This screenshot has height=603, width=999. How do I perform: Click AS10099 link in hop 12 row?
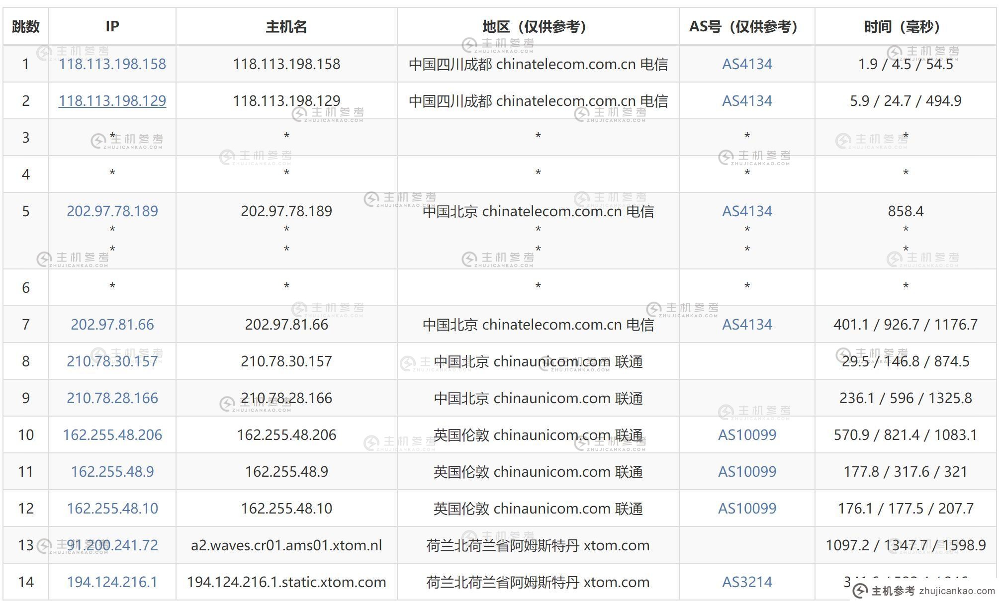coord(747,509)
